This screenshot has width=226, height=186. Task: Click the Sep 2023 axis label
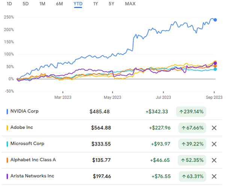click(214, 97)
